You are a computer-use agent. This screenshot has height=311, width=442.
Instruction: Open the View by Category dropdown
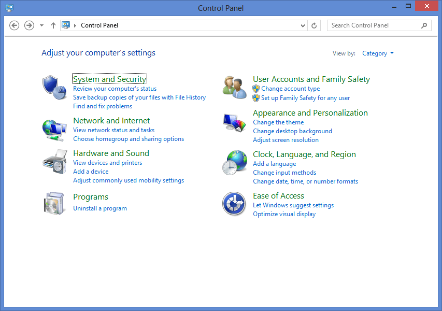[x=378, y=53]
